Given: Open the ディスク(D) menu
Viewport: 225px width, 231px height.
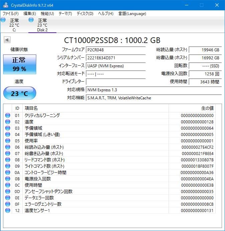Looking at the screenshot, I should (x=85, y=14).
